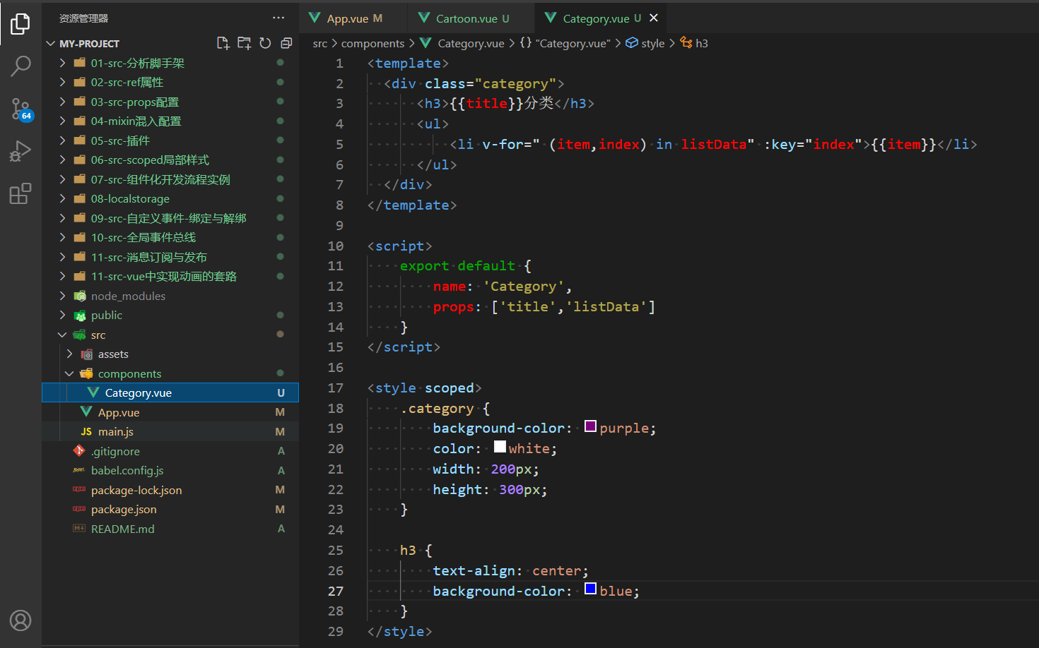
Task: Click 'style' in the breadcrumb path
Action: [652, 43]
